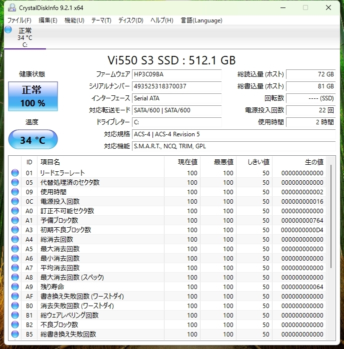Close the CrystalDiskInfo window
The height and width of the screenshot is (349, 344).
[x=328, y=8]
